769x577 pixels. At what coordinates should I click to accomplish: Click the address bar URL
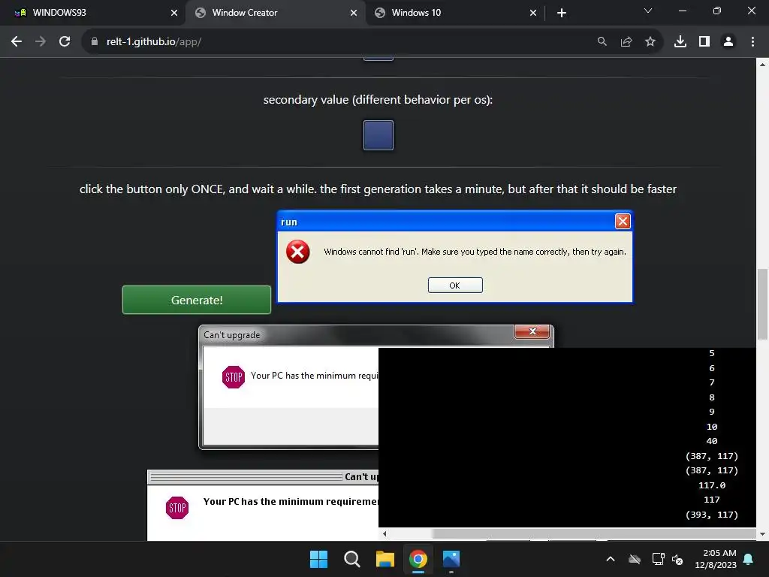pyautogui.click(x=153, y=42)
